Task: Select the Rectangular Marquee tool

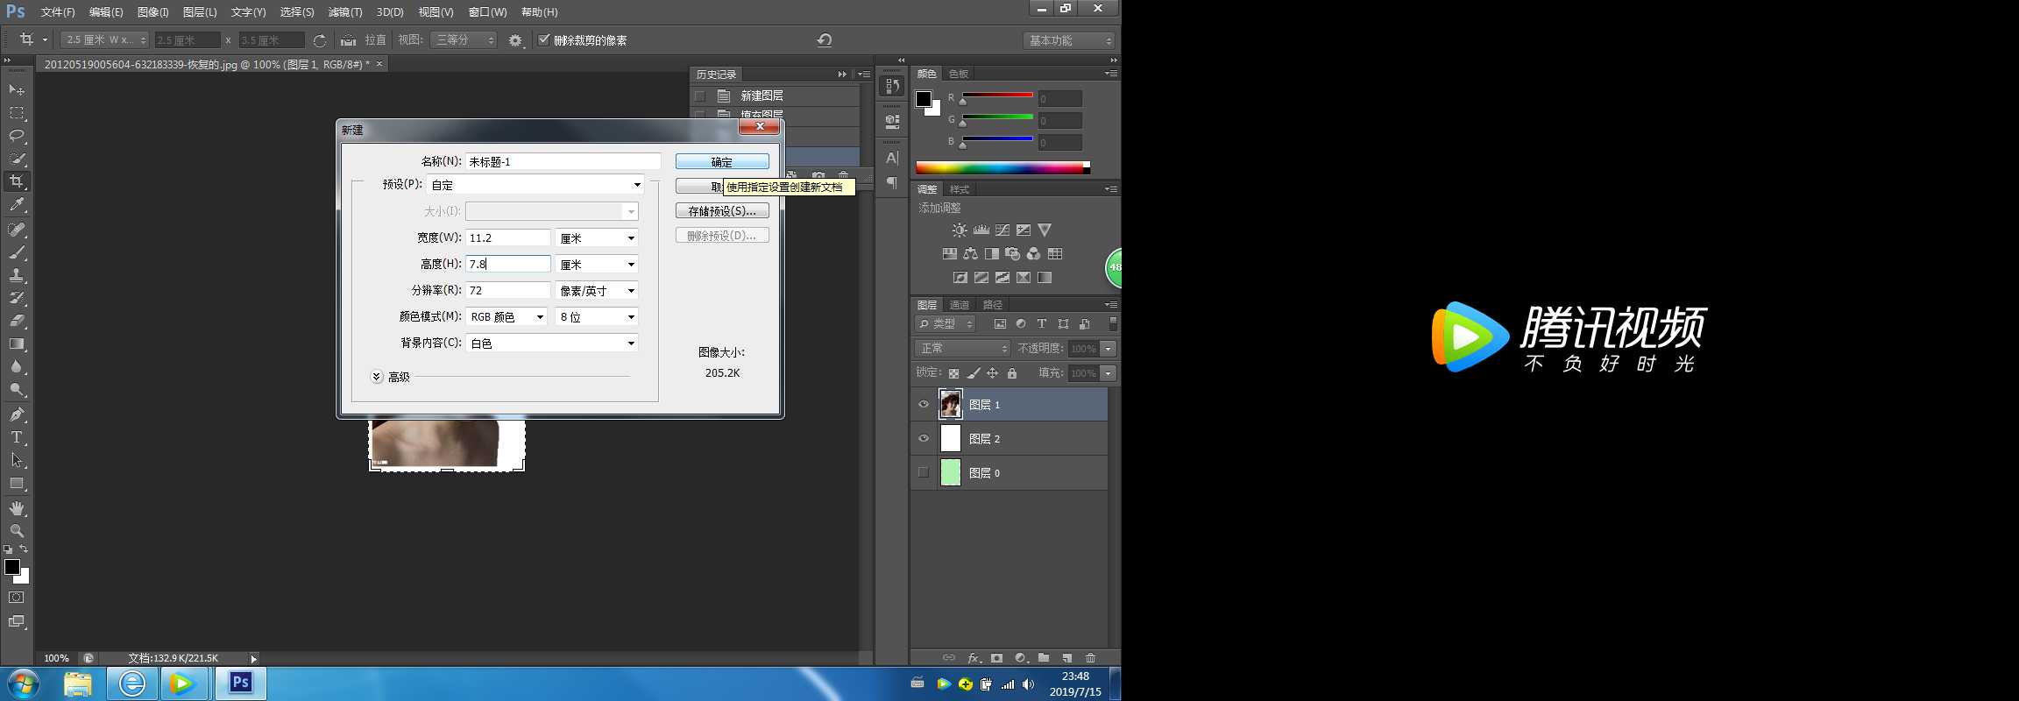Action: [17, 113]
